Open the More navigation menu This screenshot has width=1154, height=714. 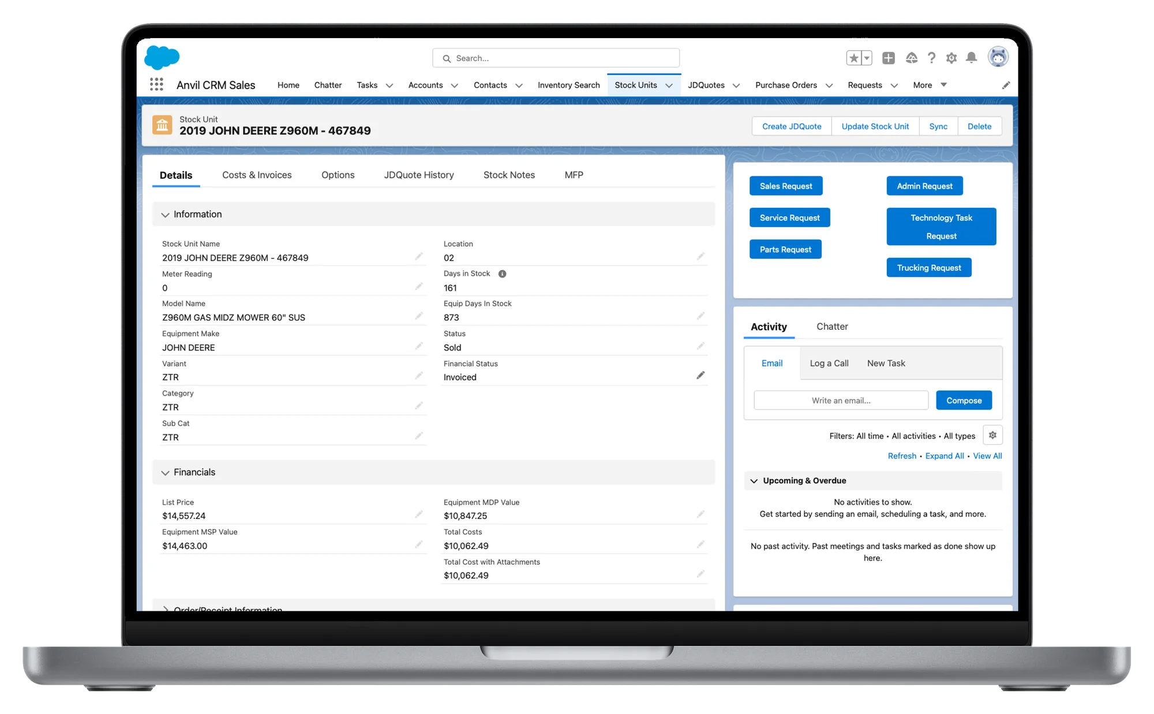(930, 85)
